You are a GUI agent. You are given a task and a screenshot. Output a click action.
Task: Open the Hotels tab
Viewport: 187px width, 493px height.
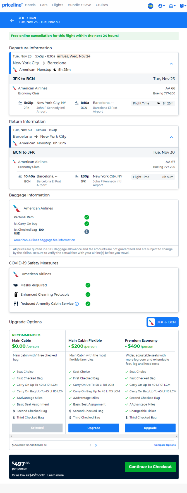point(30,5)
